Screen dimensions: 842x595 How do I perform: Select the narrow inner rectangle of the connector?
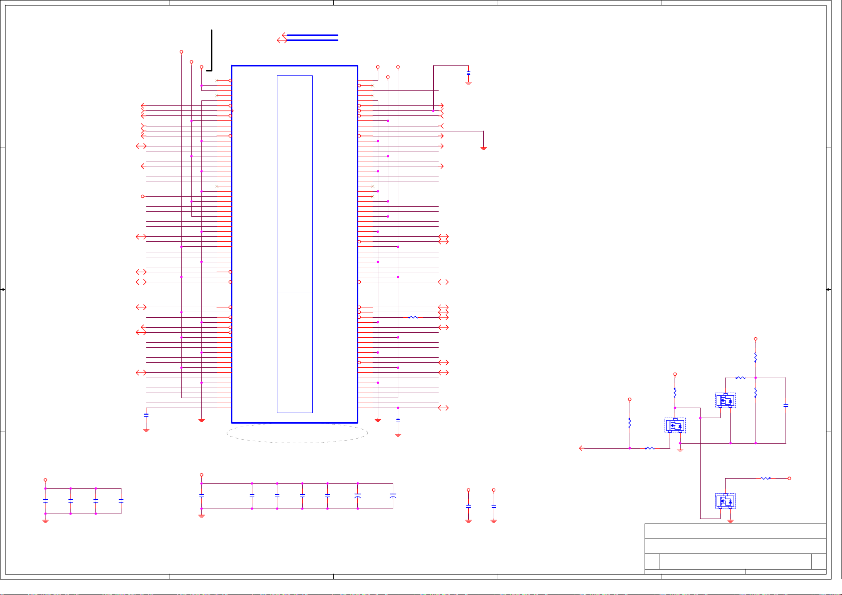[x=295, y=244]
